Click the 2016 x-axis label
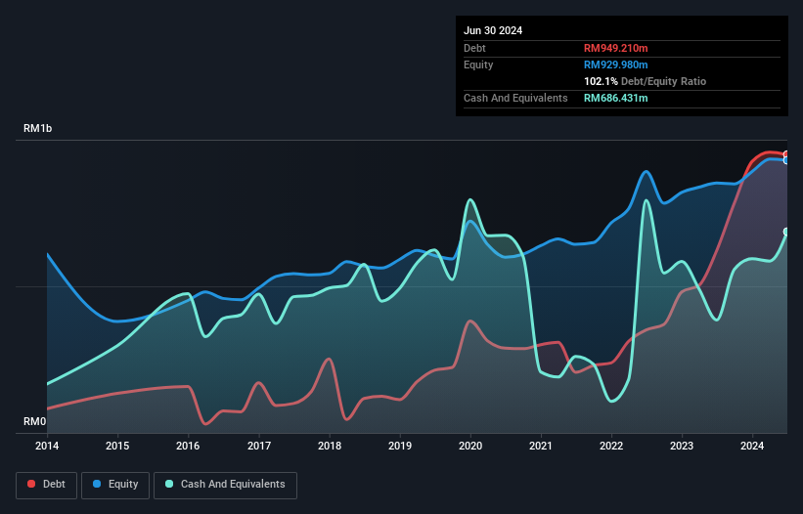This screenshot has height=514, width=803. (188, 446)
